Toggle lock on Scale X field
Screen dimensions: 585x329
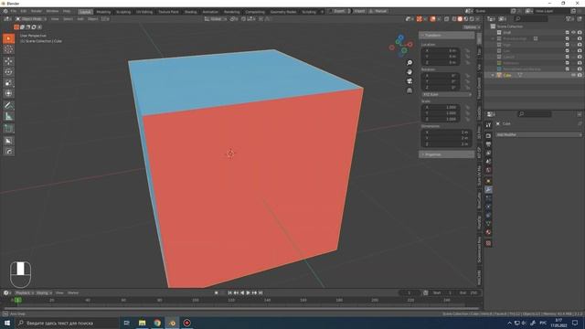click(467, 108)
